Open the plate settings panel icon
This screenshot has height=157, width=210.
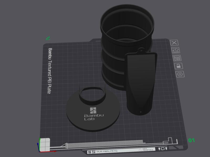177,58
